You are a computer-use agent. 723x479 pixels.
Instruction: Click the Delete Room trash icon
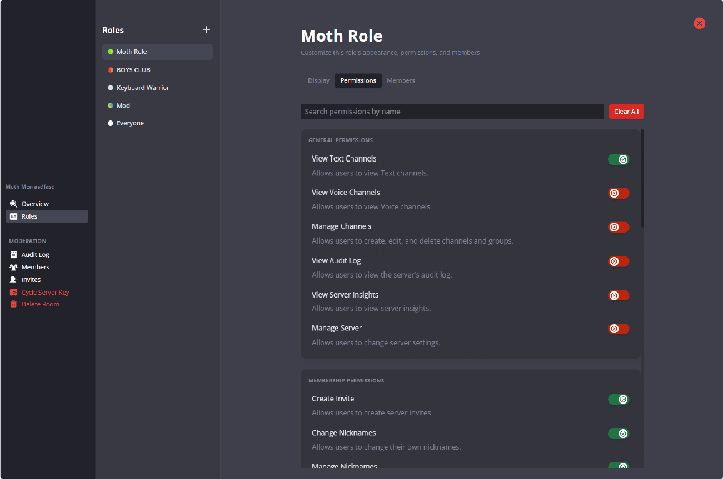pos(13,304)
